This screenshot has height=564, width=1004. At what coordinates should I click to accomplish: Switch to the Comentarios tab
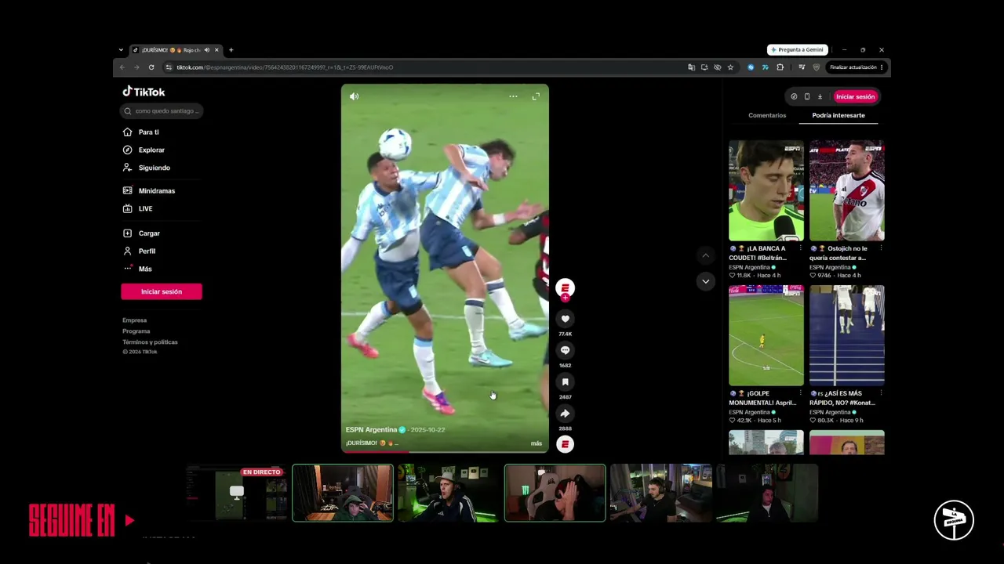click(x=767, y=115)
